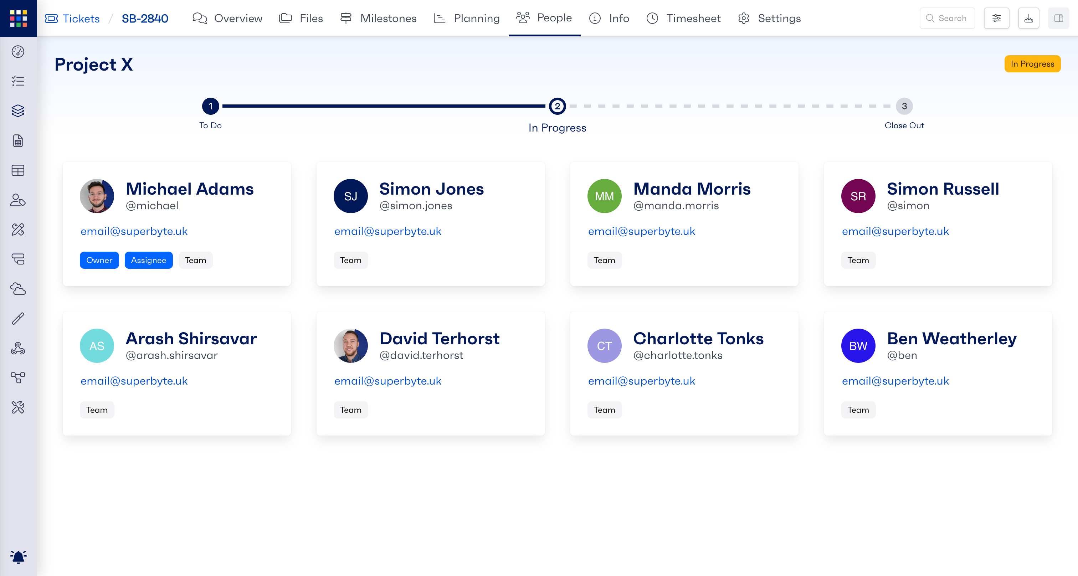Click Charlotte Tonks' email link
This screenshot has width=1078, height=576.
(x=642, y=381)
